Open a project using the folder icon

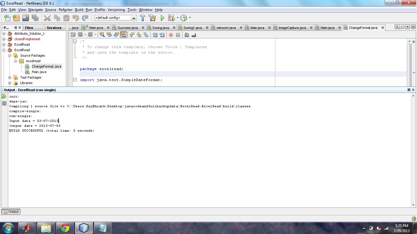pos(26,18)
